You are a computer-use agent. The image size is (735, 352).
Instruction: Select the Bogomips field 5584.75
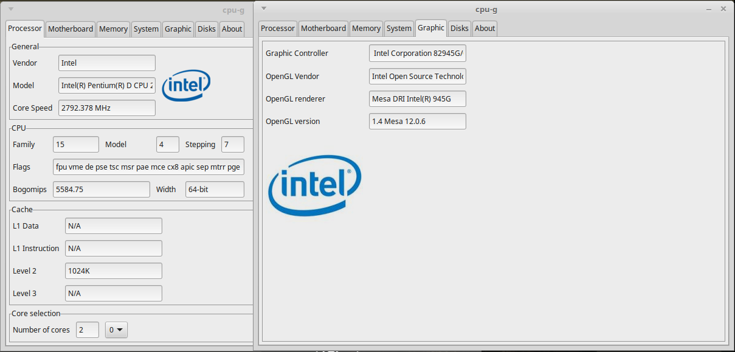coord(102,190)
